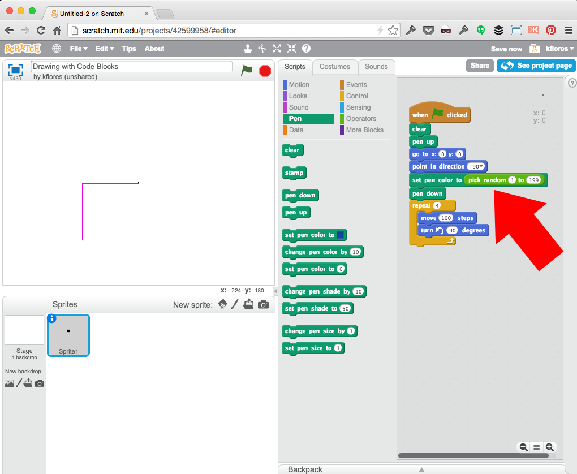Click the repeat count value 4
This screenshot has height=474, width=577.
(437, 205)
